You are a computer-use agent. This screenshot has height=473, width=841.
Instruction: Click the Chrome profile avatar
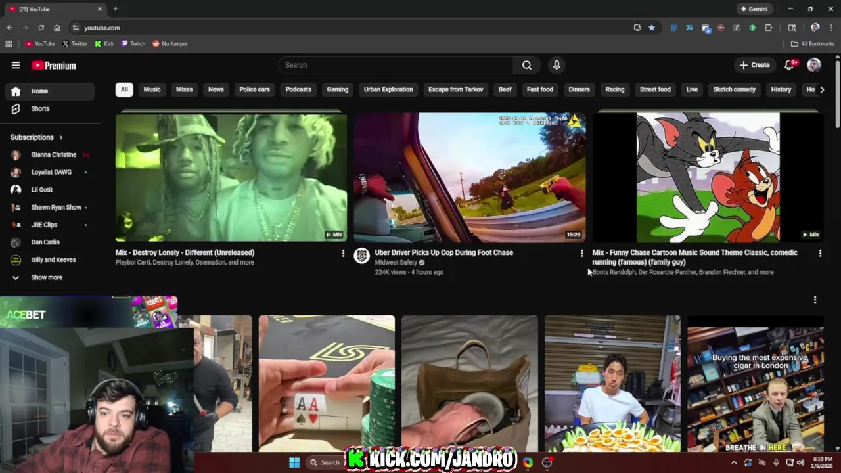coord(815,28)
